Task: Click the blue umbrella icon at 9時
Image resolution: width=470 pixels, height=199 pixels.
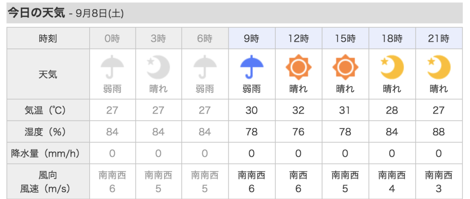Action: (x=251, y=67)
